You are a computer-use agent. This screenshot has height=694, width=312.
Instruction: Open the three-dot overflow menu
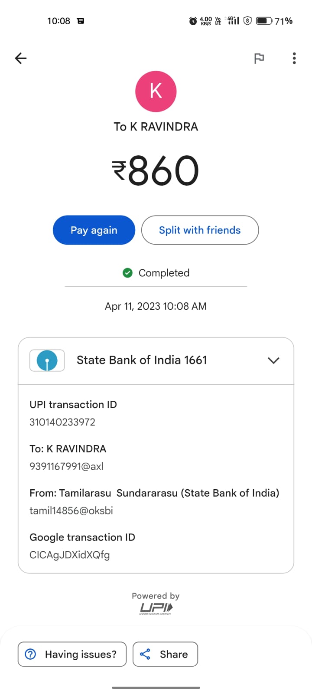click(x=294, y=58)
